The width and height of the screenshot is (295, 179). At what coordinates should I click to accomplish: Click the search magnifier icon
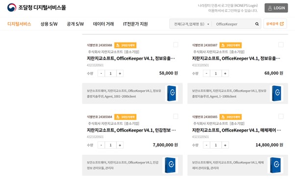257,24
